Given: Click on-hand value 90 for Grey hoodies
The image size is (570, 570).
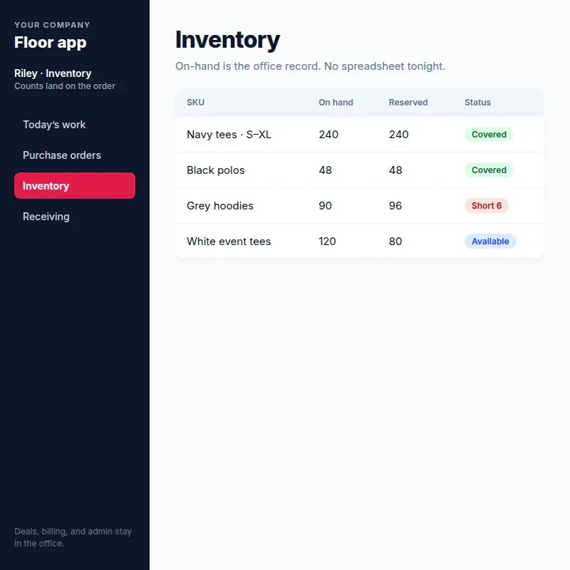Looking at the screenshot, I should pos(326,206).
